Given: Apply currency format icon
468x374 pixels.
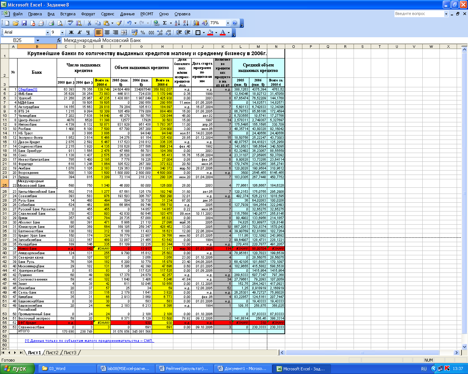Looking at the screenshot, I should click(x=134, y=33).
